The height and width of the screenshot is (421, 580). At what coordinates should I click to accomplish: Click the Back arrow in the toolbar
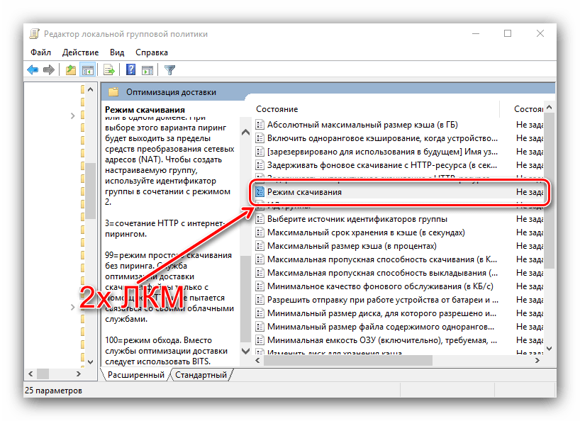[x=33, y=69]
